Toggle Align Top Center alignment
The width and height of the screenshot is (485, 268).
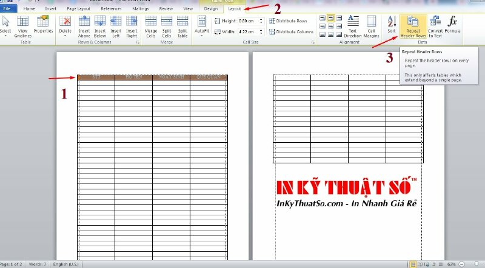(330, 18)
